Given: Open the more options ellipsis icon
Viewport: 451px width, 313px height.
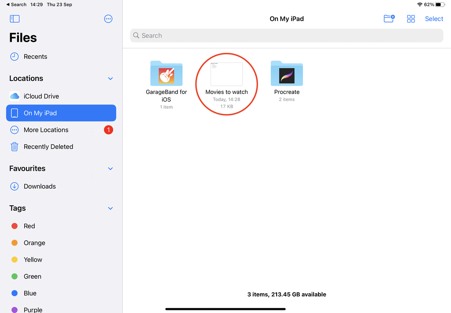Looking at the screenshot, I should [108, 18].
